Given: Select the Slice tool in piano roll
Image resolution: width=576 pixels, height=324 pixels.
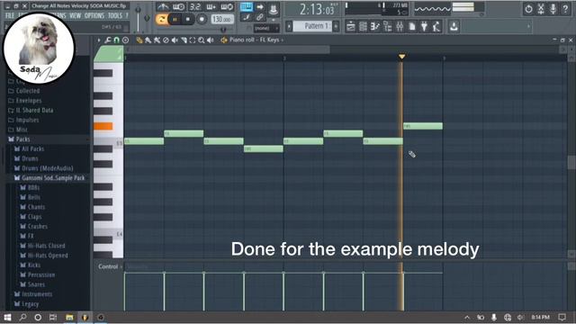Looking at the screenshot, I should [184, 40].
